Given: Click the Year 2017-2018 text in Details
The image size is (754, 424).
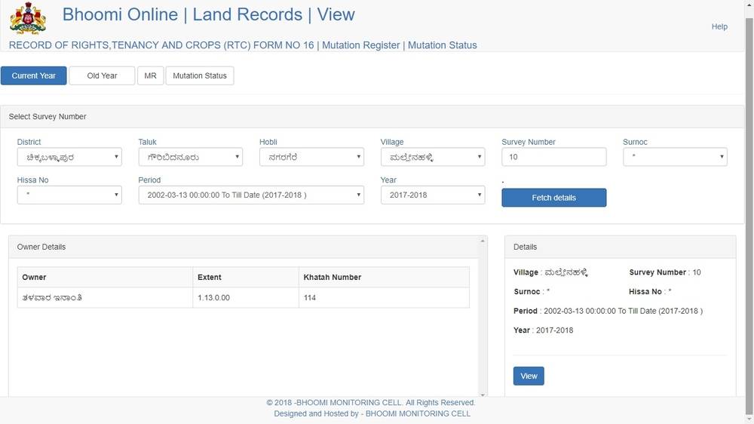Looking at the screenshot, I should click(x=544, y=330).
